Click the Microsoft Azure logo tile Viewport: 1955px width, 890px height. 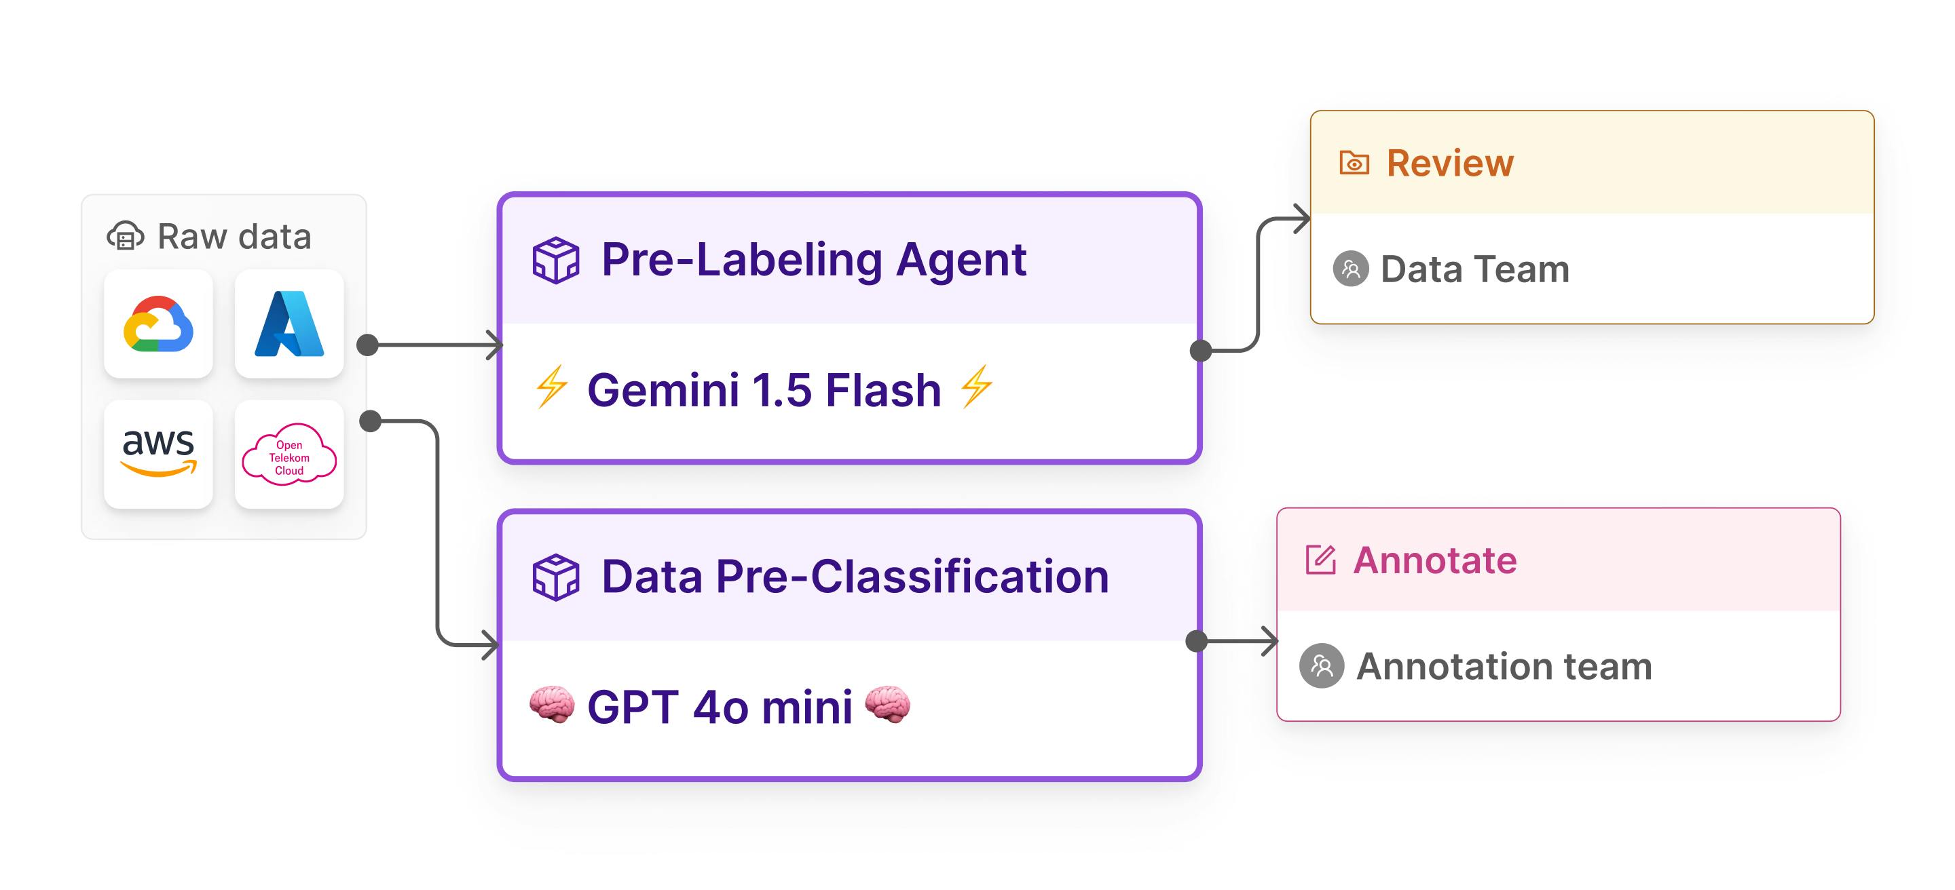(x=289, y=324)
